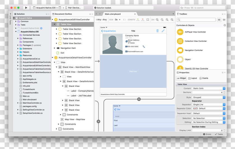Collapse the Controllers & Objects section
235x149 pixels.
pos(225,25)
